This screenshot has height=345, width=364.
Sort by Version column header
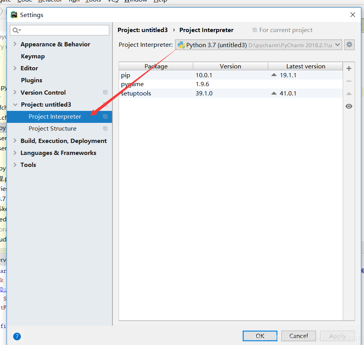click(x=230, y=66)
